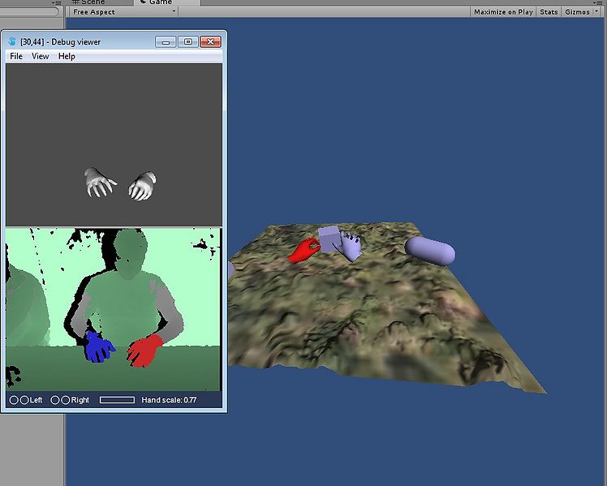The width and height of the screenshot is (607, 486).
Task: Open the View menu in Debug viewer
Action: [40, 56]
